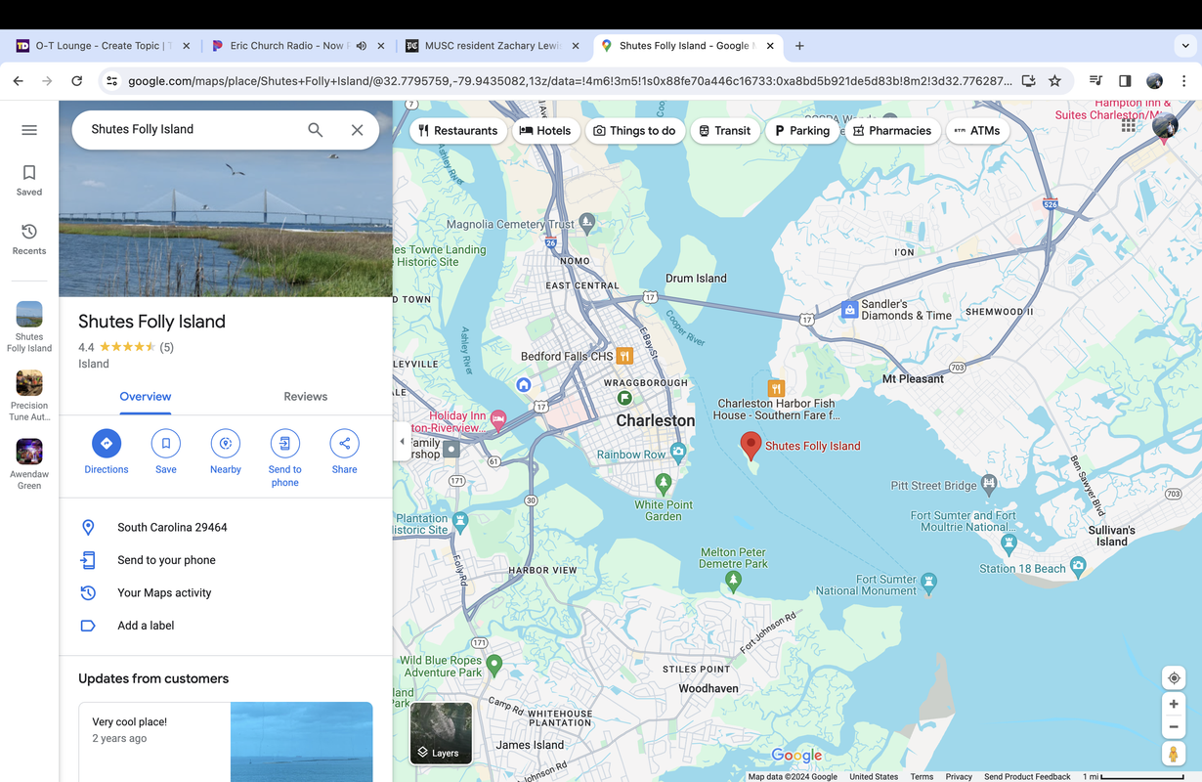Screen dimensions: 1202x782
Task: Send to phone circular icon
Action: [284, 444]
